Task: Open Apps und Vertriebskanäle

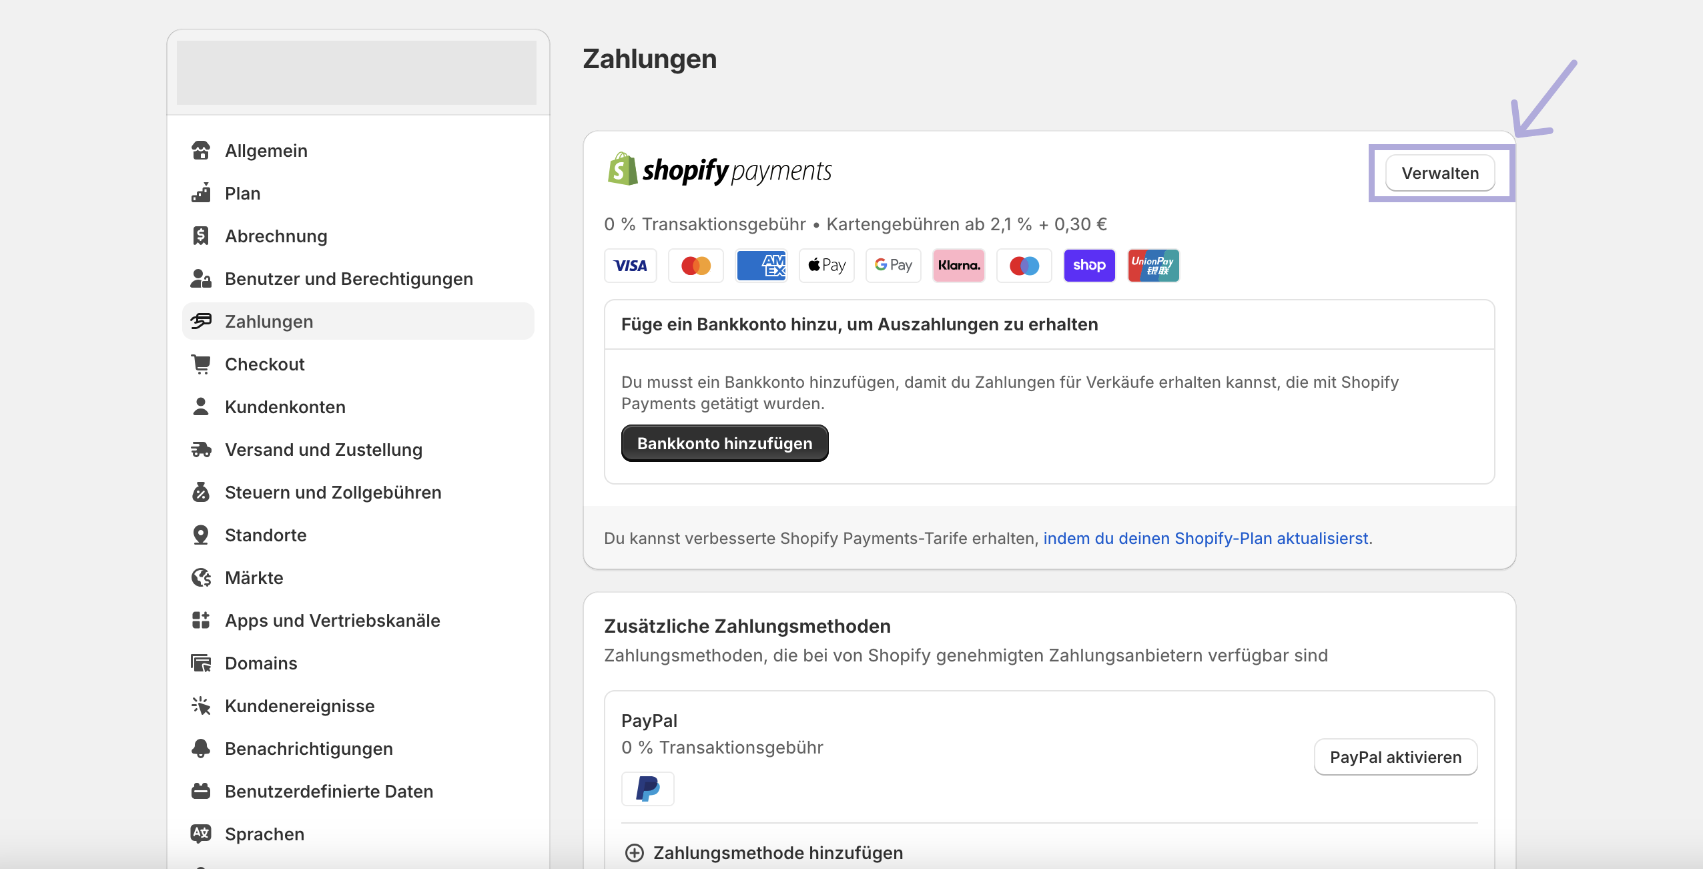Action: pyautogui.click(x=358, y=621)
